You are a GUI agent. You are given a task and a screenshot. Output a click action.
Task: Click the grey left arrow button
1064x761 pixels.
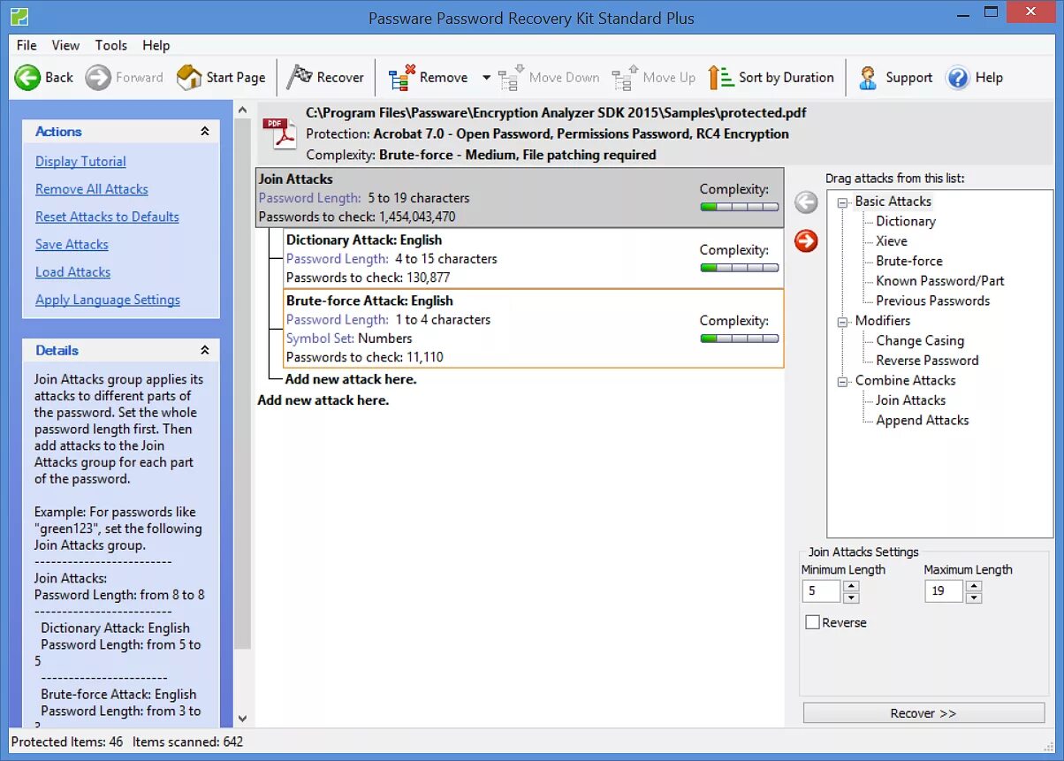806,202
